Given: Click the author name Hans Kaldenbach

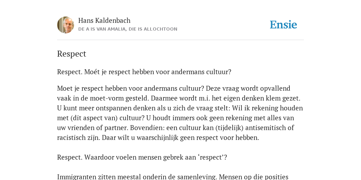Looking at the screenshot, I should coord(104,20).
